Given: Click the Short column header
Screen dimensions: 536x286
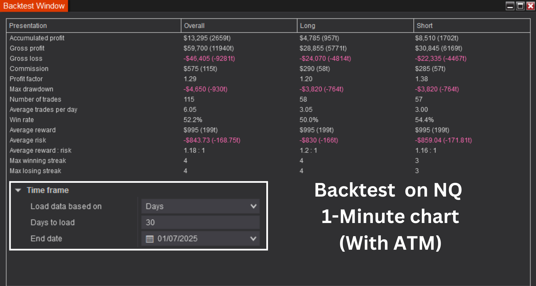Looking at the screenshot, I should (x=424, y=26).
